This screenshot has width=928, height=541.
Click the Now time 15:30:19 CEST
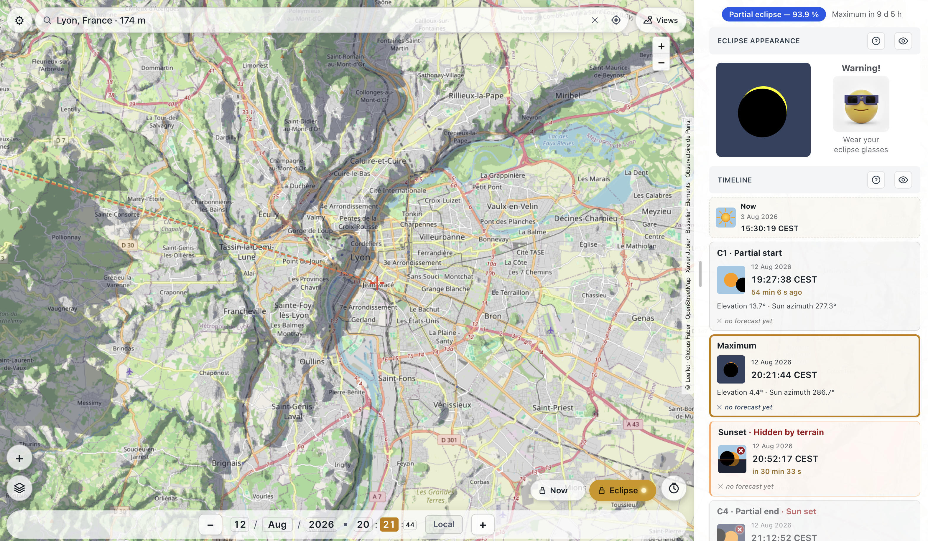pyautogui.click(x=769, y=228)
